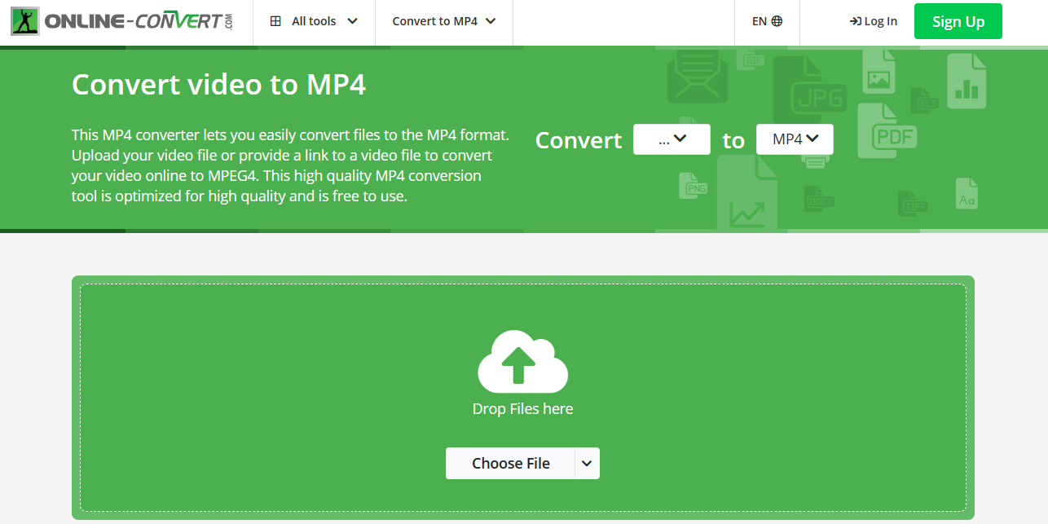Expand the Choose File source options arrow
The image size is (1048, 524).
point(588,463)
